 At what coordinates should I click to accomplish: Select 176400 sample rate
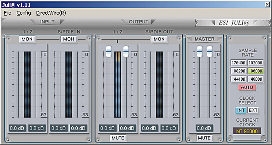click(x=238, y=63)
